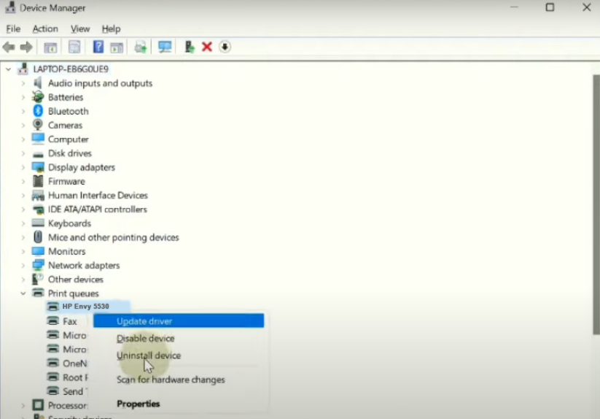Image resolution: width=600 pixels, height=419 pixels.
Task: Open the Help menu
Action: tap(111, 28)
